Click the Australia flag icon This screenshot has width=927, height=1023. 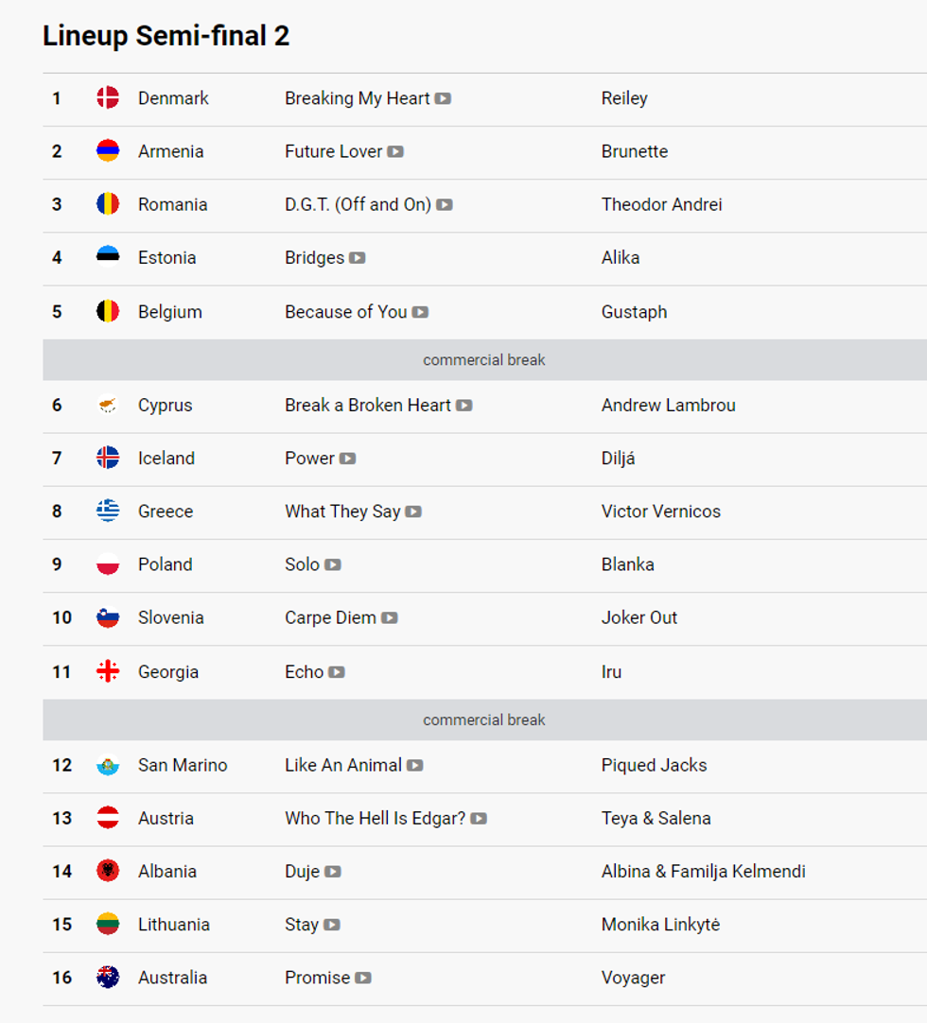(x=108, y=978)
